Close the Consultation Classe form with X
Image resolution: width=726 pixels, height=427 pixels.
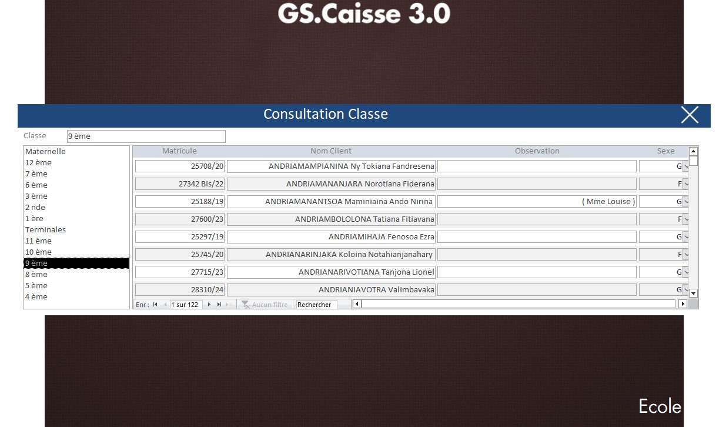coord(690,115)
